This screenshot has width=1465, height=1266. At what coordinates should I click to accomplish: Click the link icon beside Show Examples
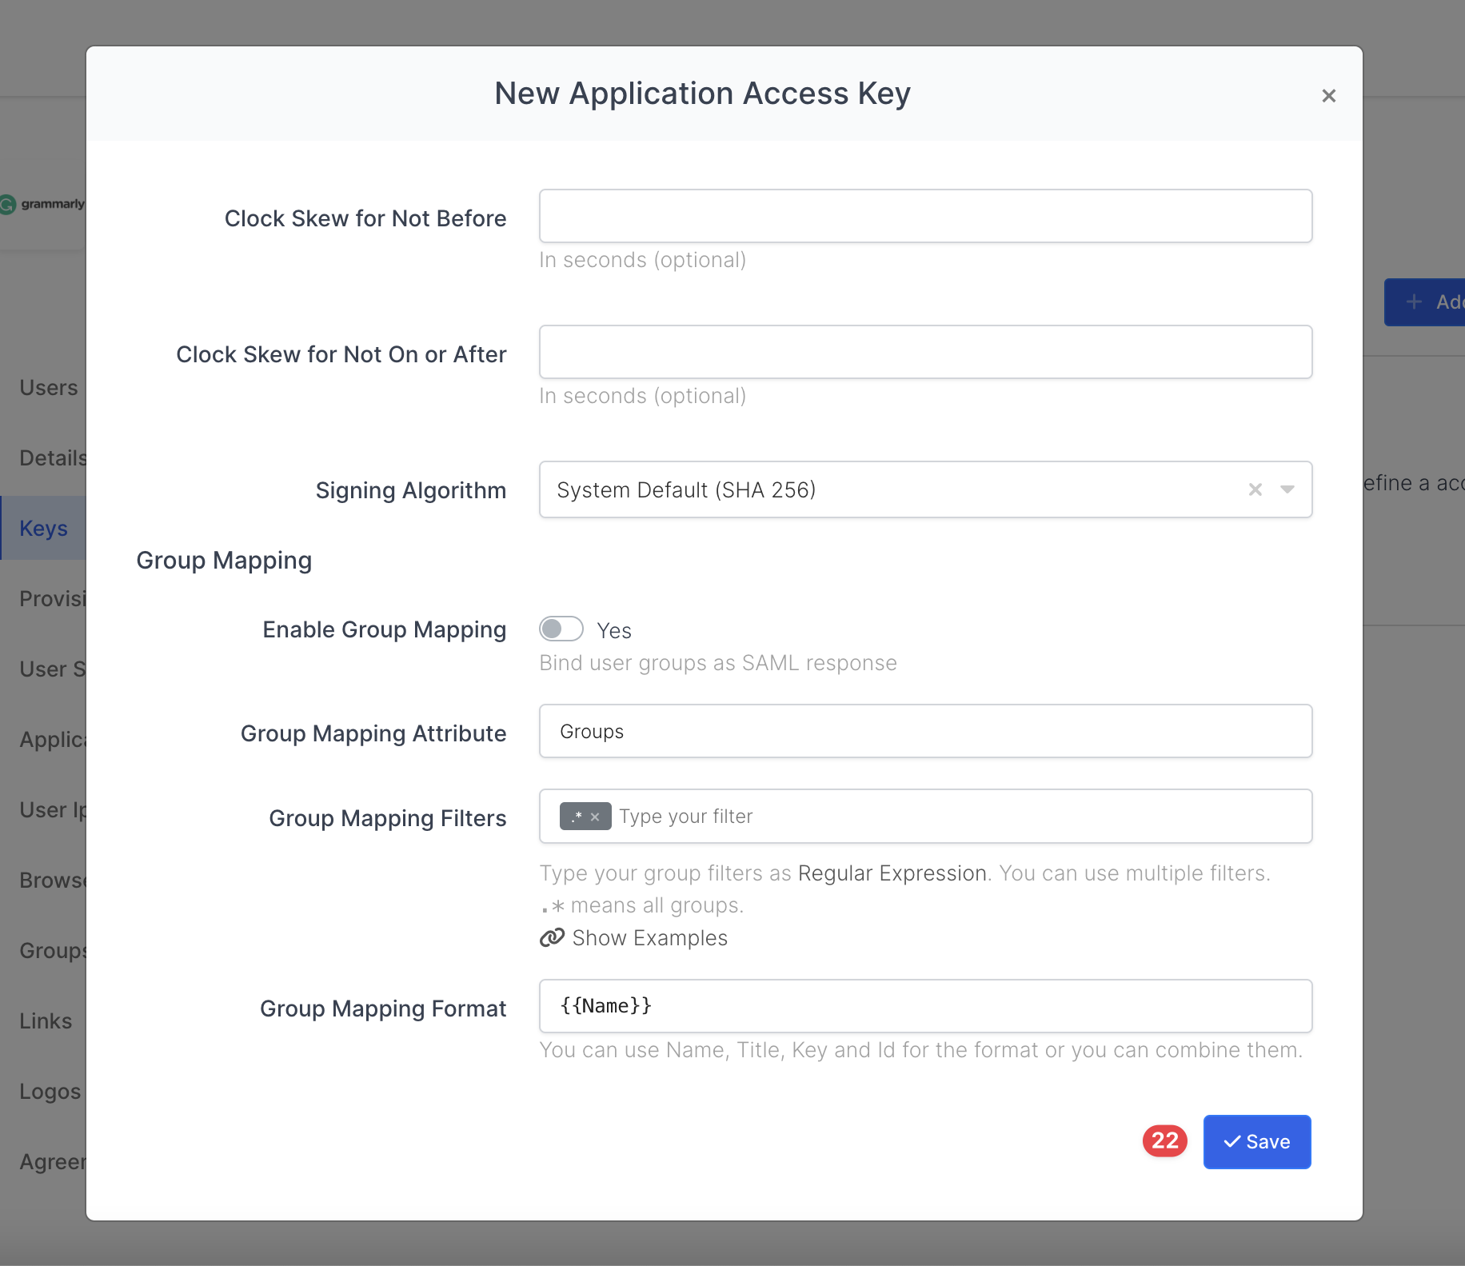tap(552, 938)
